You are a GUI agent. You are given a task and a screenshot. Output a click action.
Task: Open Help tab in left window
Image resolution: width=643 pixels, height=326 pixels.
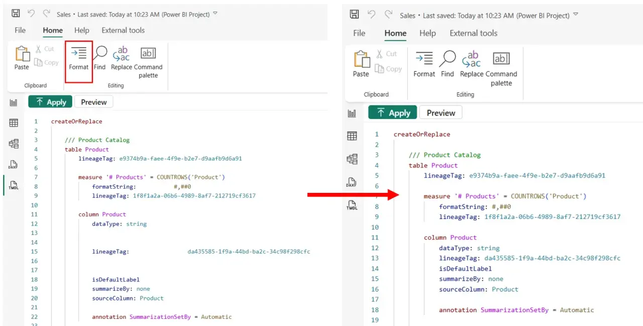tap(82, 30)
